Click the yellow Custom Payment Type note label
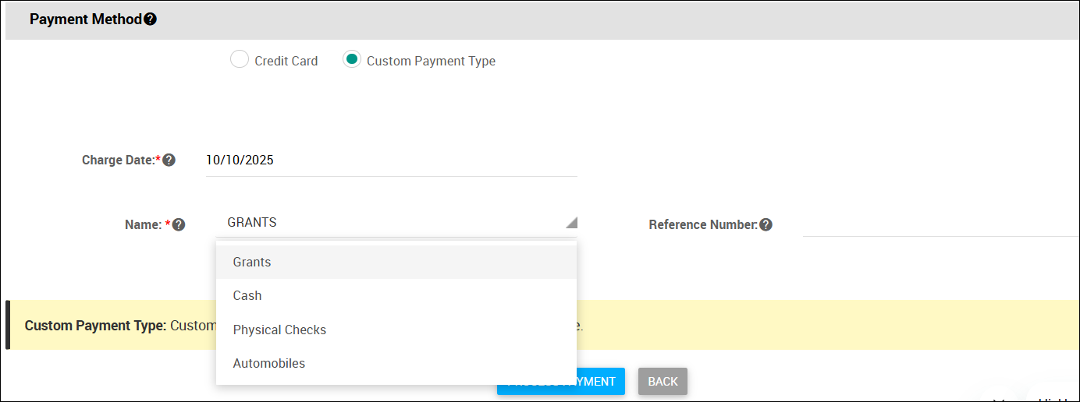Image resolution: width=1080 pixels, height=402 pixels. [x=95, y=325]
